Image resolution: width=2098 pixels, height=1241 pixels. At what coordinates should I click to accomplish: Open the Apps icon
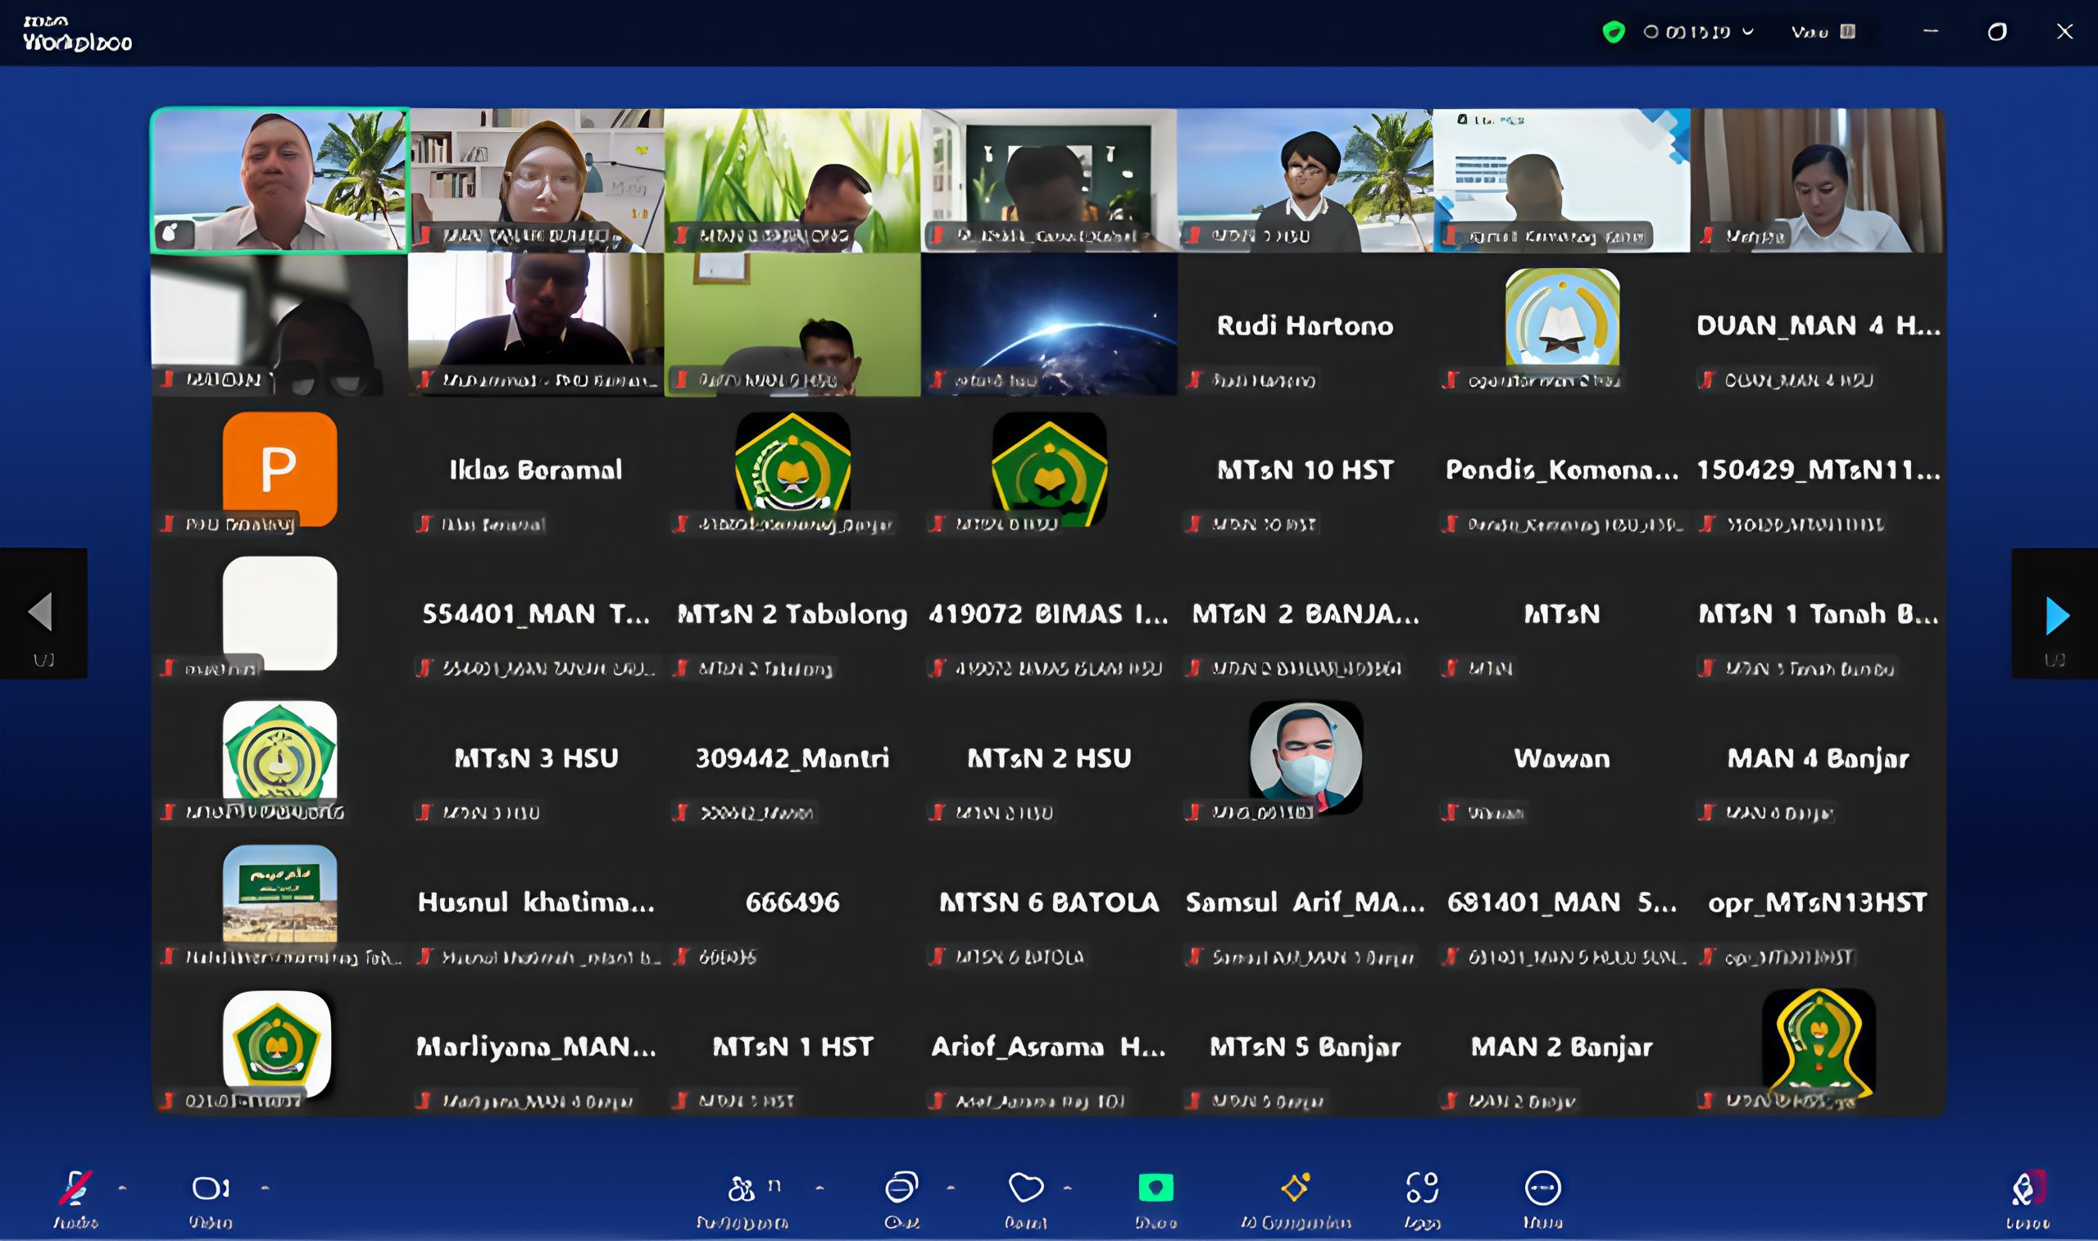(1422, 1189)
